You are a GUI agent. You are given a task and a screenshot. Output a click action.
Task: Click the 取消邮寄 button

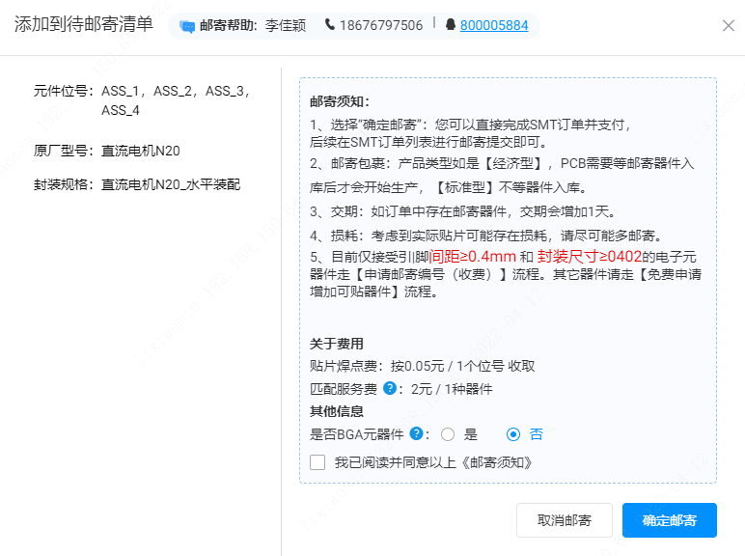[565, 520]
